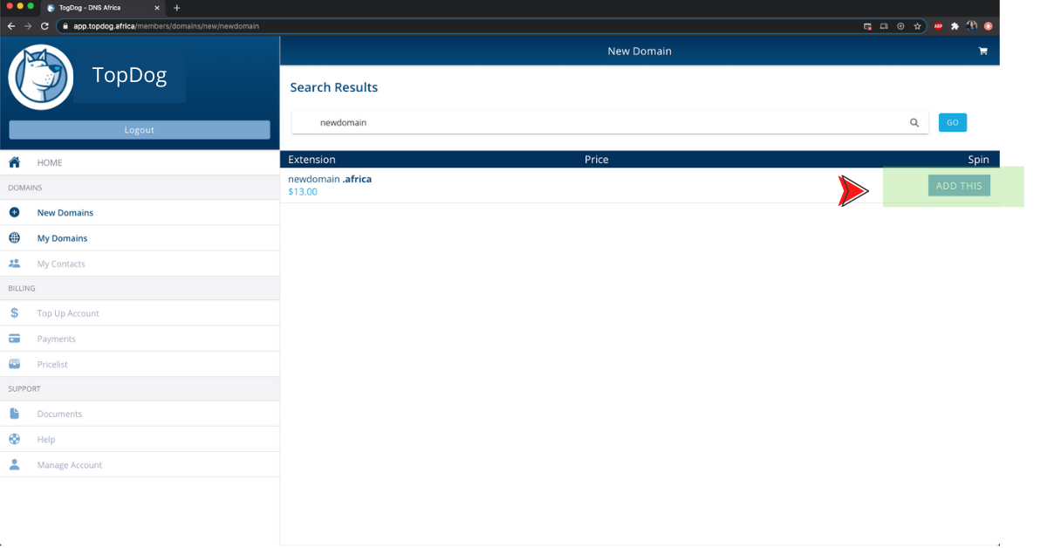Viewport: 1047px width, 548px height.
Task: Click the TopDog brand title
Action: (x=129, y=75)
